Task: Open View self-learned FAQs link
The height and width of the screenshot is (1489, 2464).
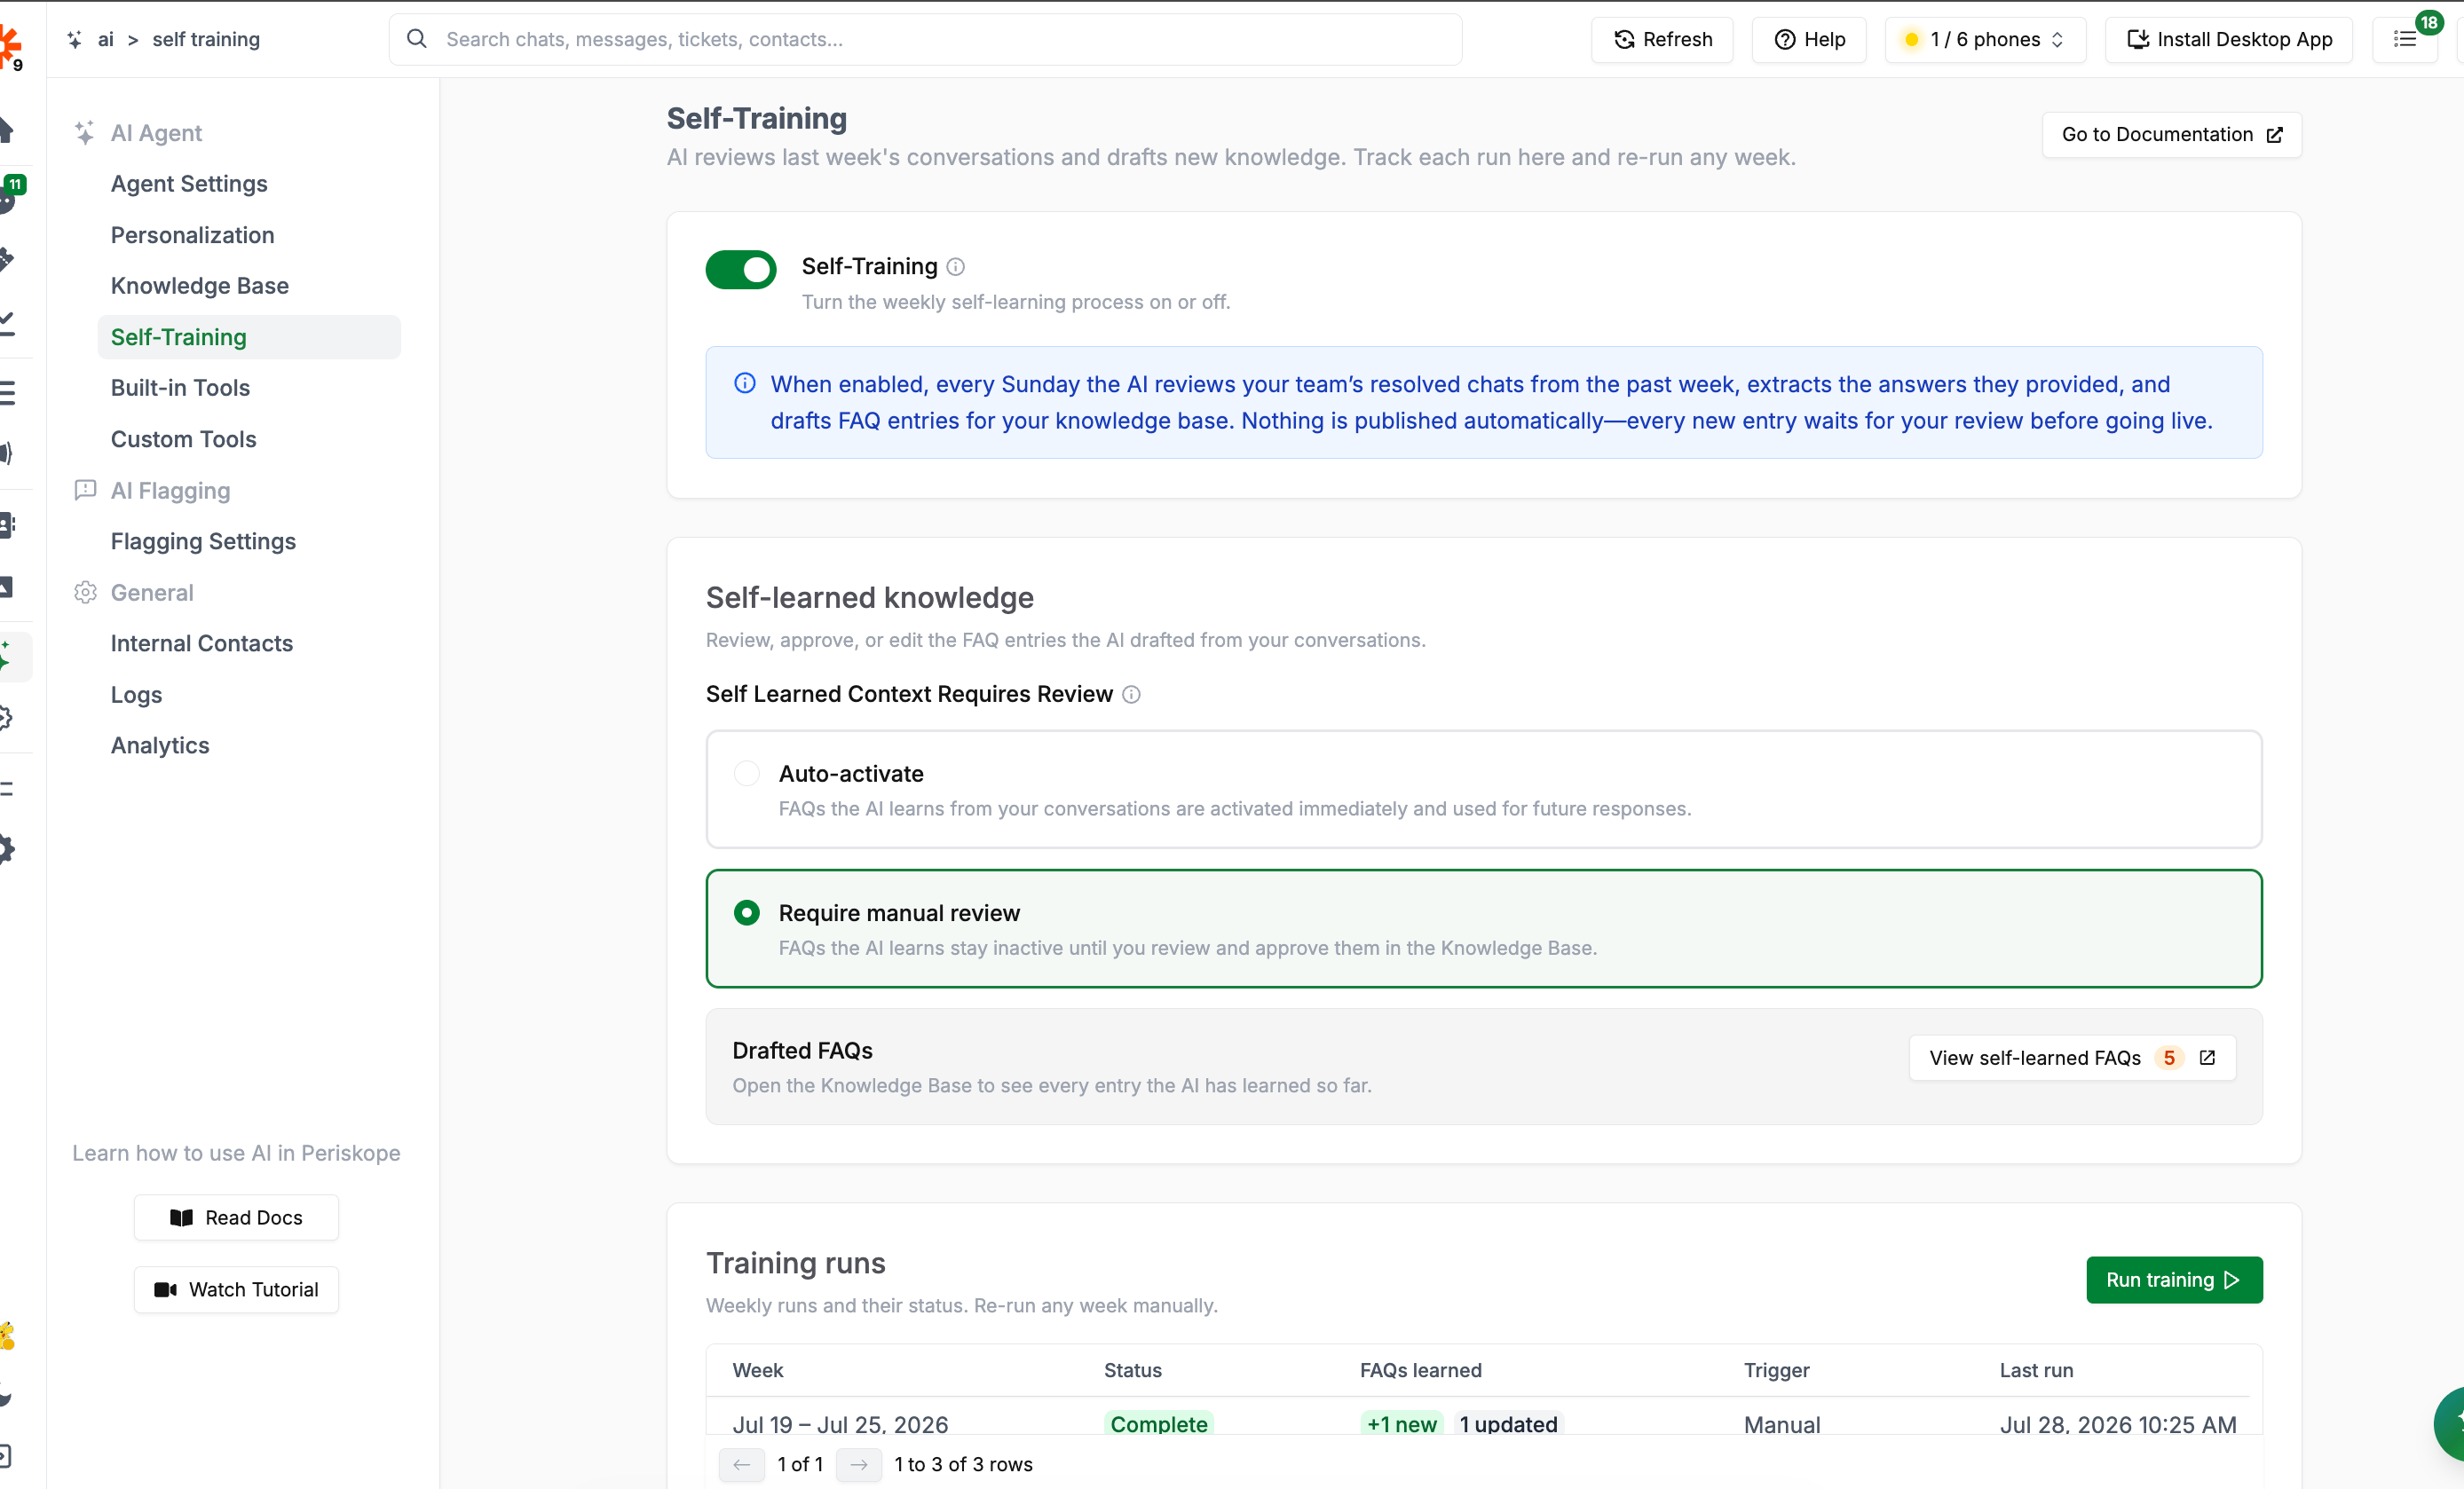Action: [x=2072, y=1058]
